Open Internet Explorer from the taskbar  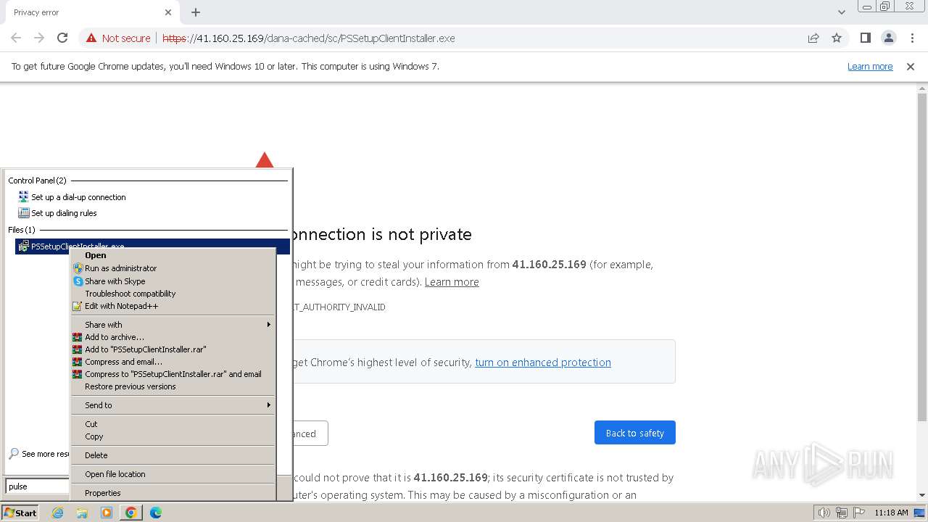click(58, 513)
